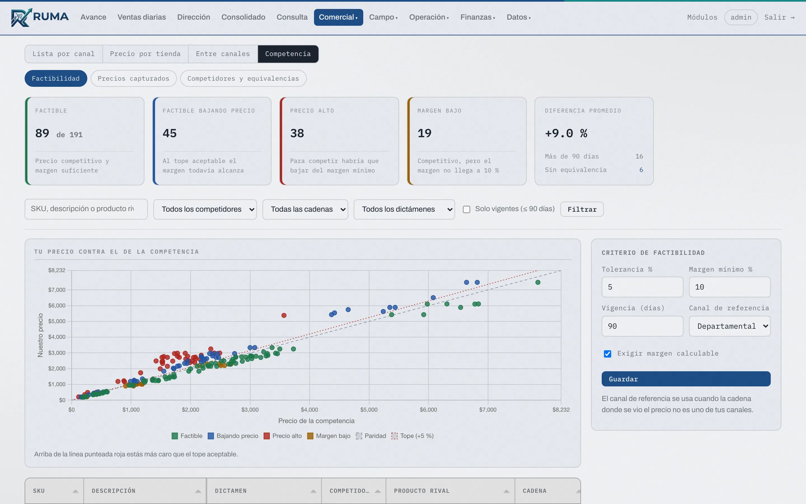Toggle Bajando precio legend swatch
The image size is (806, 504).
point(211,436)
